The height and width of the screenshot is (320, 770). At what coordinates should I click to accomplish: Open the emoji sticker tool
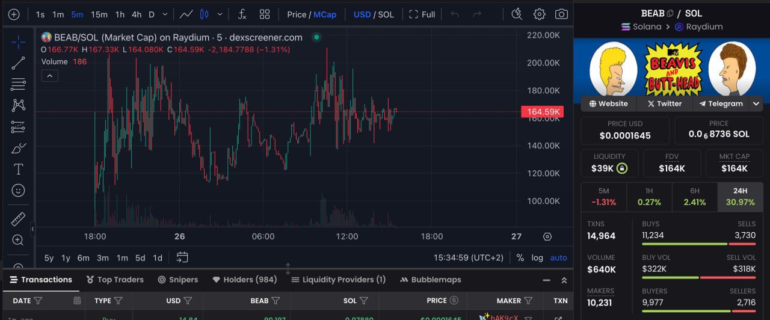(18, 191)
